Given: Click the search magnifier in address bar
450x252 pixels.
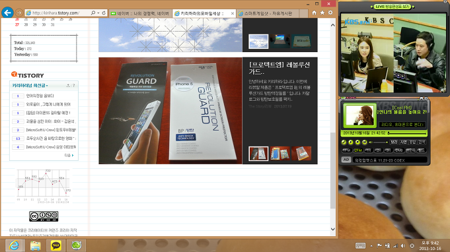Looking at the screenshot, I should [x=93, y=13].
